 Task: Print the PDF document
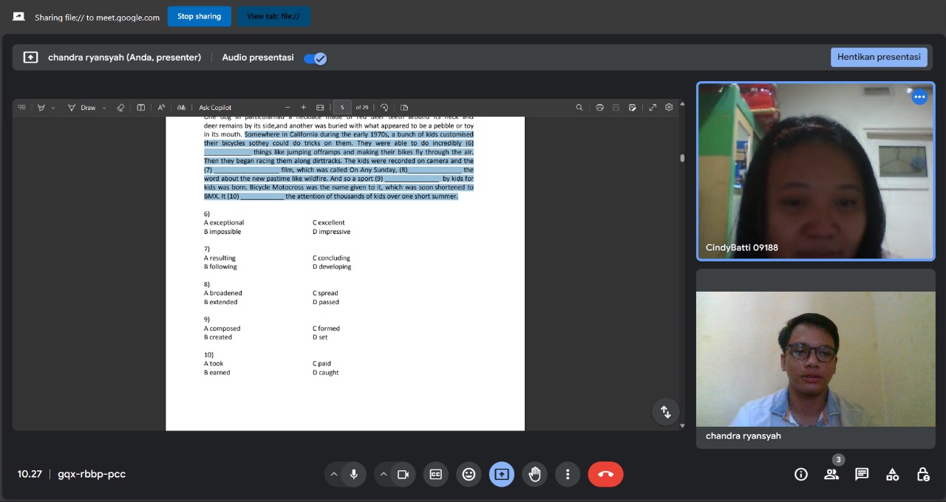(599, 107)
